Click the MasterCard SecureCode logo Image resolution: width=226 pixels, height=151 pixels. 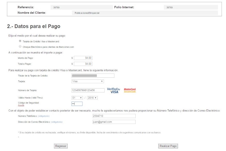point(130,90)
